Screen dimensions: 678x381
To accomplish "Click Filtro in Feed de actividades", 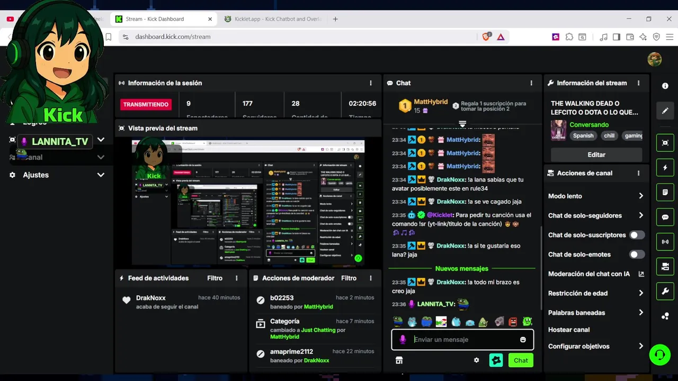I will click(x=215, y=278).
